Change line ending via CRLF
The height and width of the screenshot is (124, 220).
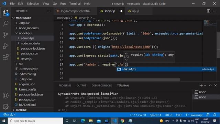[179, 115]
